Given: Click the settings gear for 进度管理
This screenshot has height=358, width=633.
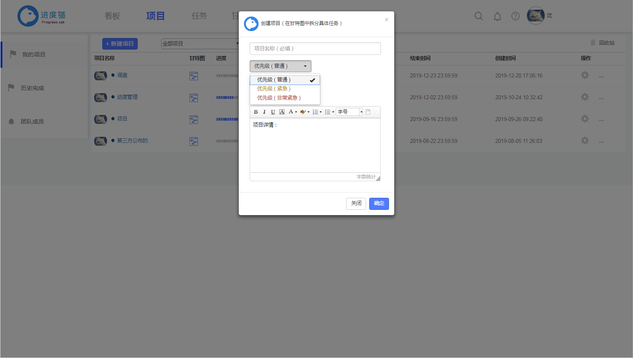Looking at the screenshot, I should pyautogui.click(x=585, y=97).
